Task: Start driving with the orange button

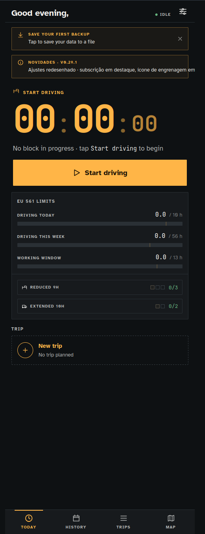Action: tap(100, 173)
